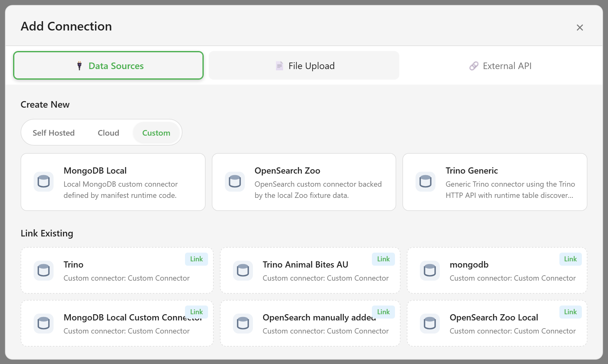The width and height of the screenshot is (608, 364).
Task: Click Link badge on OpenSearch manually added
Action: [x=383, y=312]
